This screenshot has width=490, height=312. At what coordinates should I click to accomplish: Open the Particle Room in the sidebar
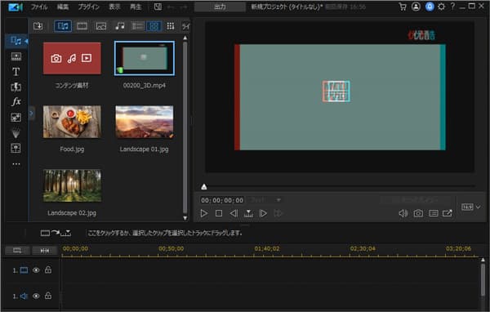[x=16, y=133]
